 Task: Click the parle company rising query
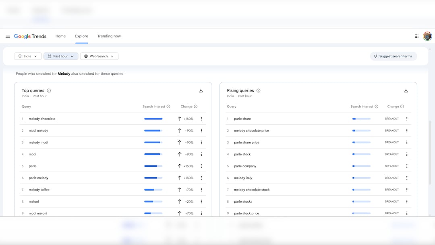[245, 166]
